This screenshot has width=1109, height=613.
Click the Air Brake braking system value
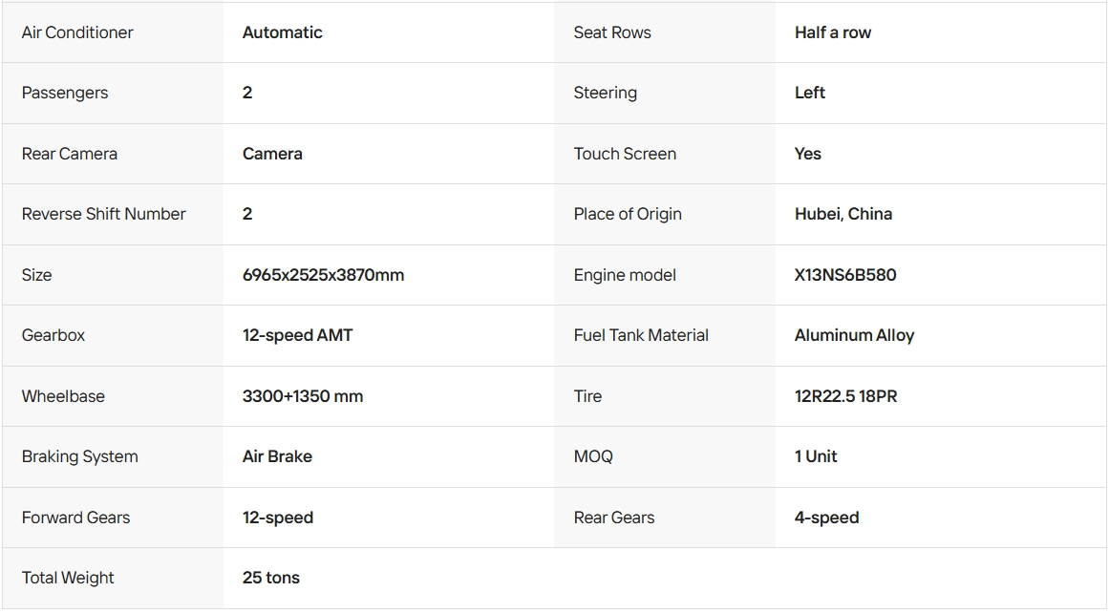coord(277,456)
